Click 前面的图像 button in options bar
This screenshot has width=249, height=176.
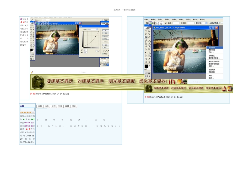pyautogui.click(x=214, y=23)
